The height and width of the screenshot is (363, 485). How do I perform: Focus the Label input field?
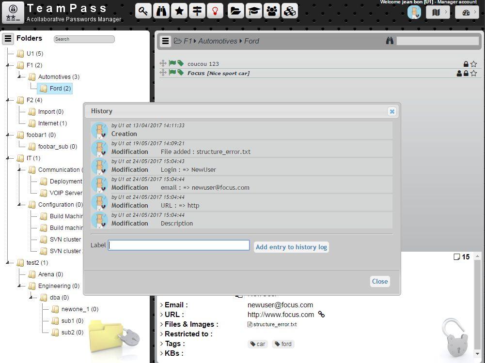tap(179, 245)
